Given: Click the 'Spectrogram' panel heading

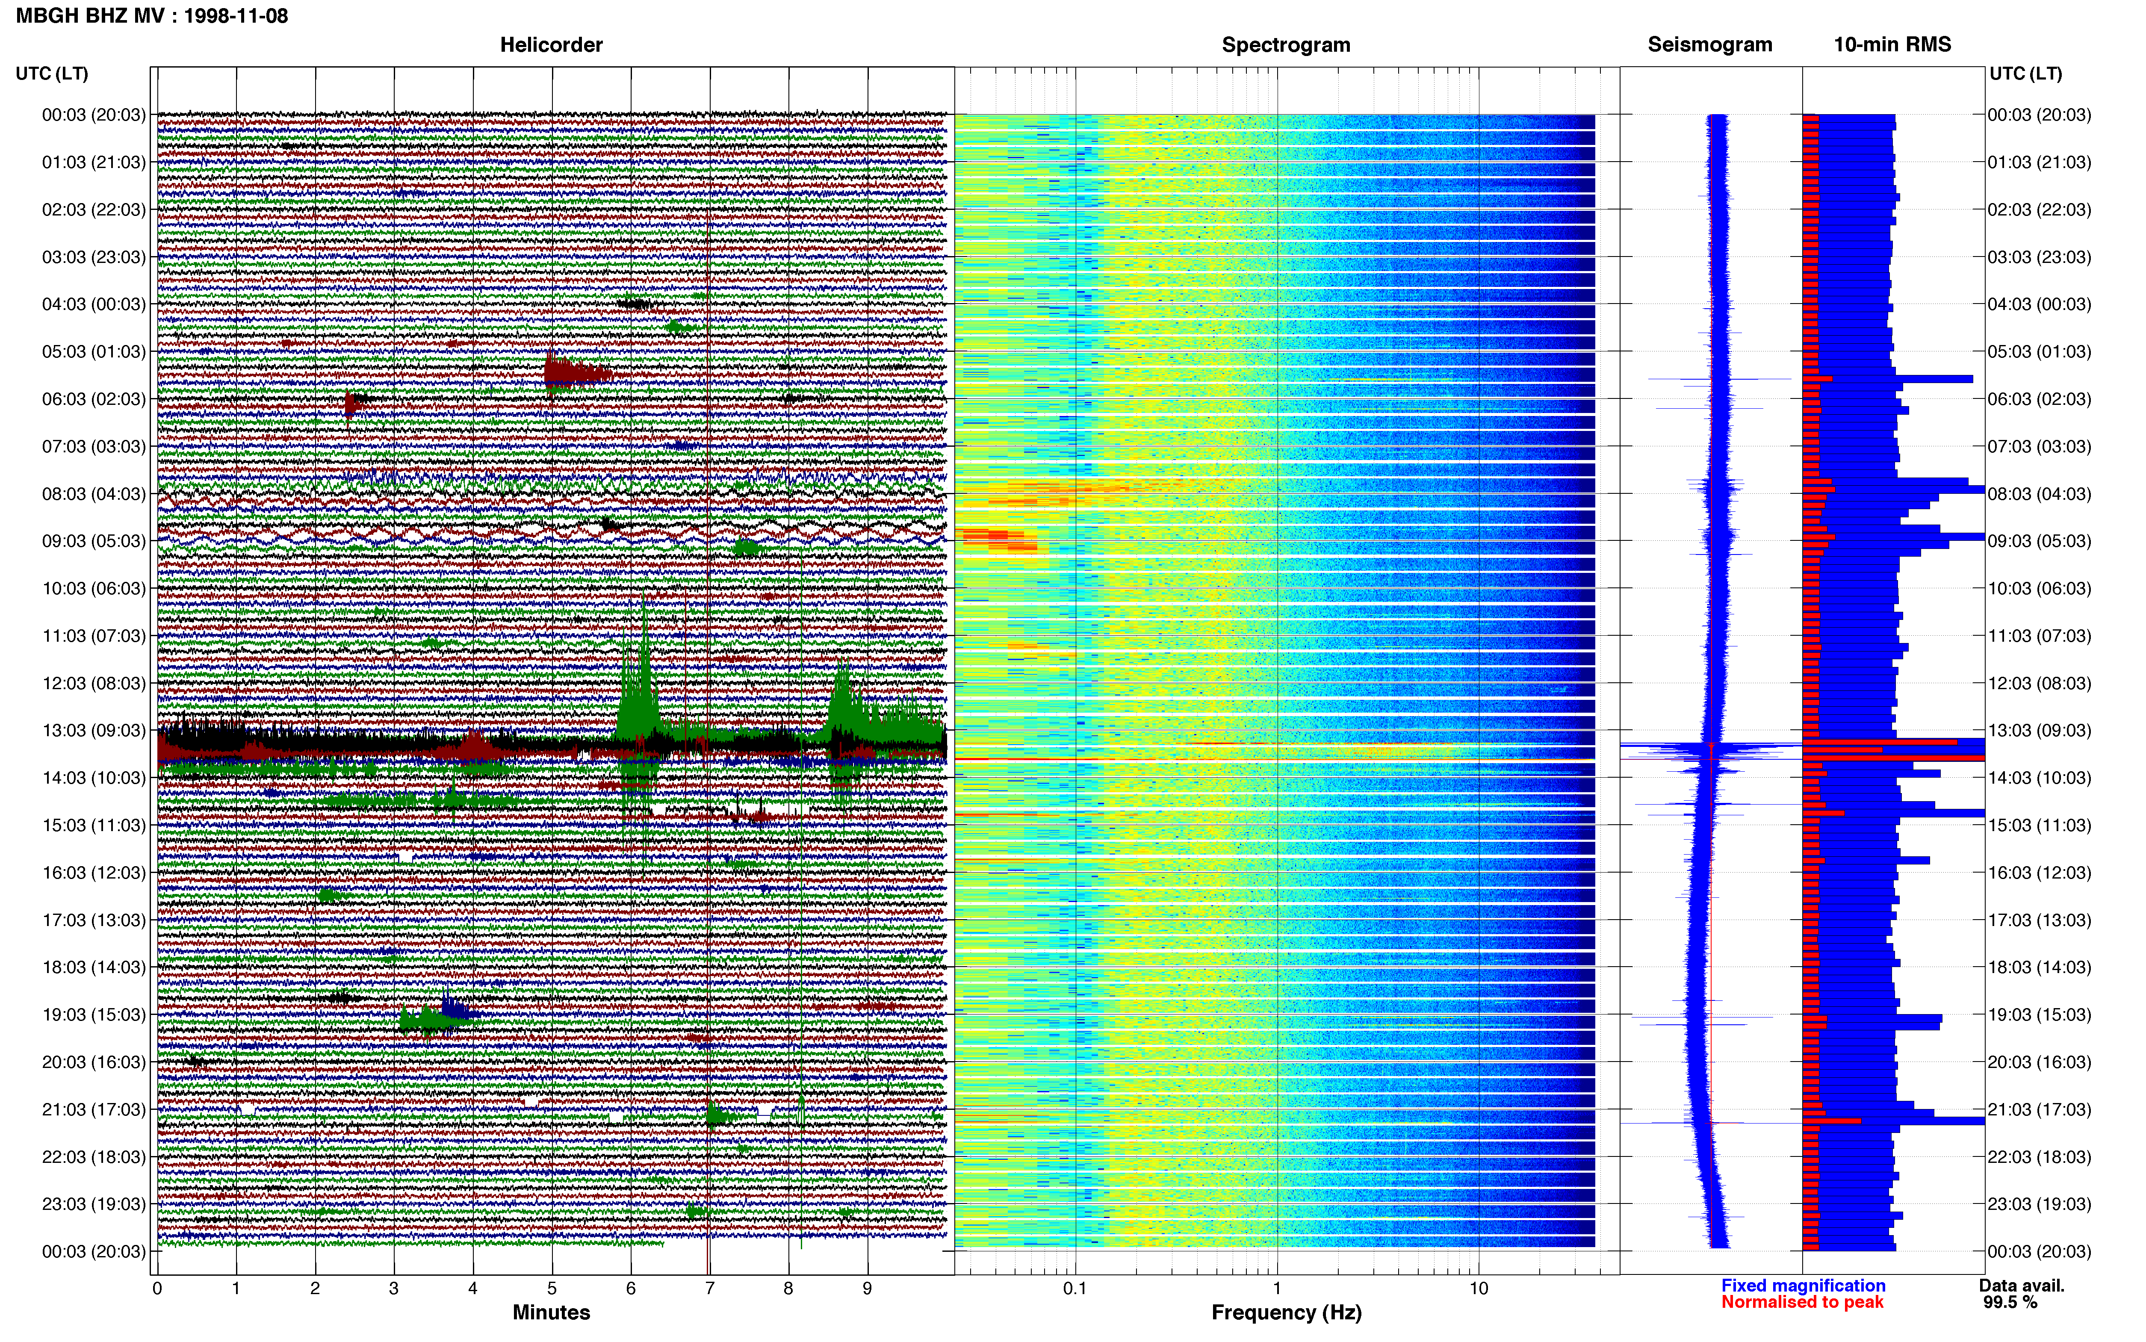Looking at the screenshot, I should [1286, 44].
